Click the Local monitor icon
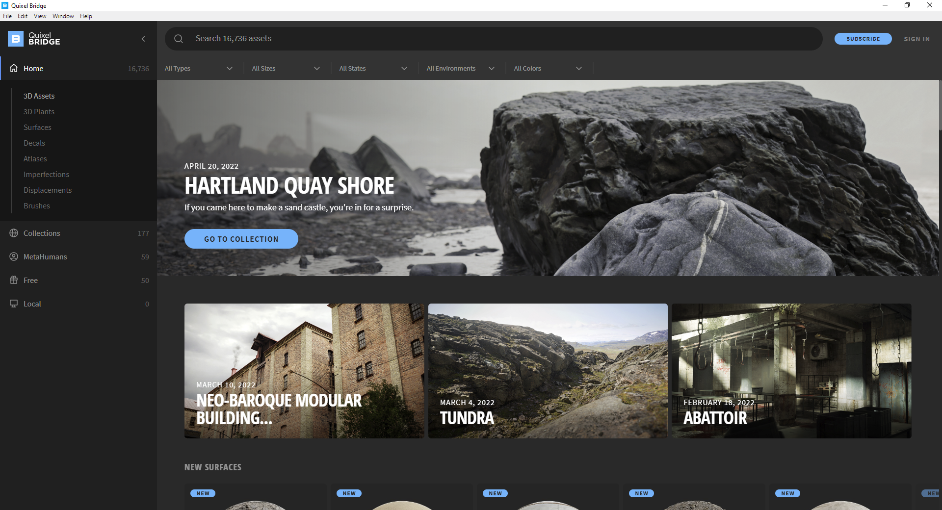This screenshot has width=942, height=510. tap(14, 304)
